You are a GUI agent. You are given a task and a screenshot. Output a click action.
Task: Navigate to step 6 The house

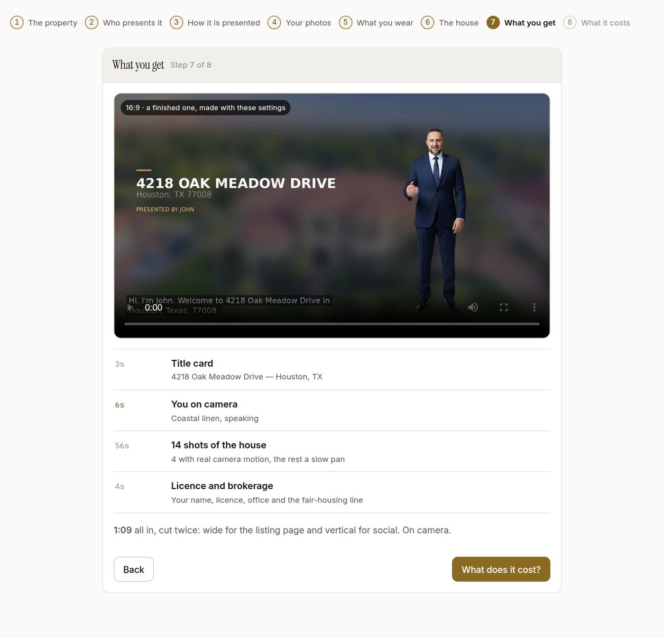click(x=450, y=22)
